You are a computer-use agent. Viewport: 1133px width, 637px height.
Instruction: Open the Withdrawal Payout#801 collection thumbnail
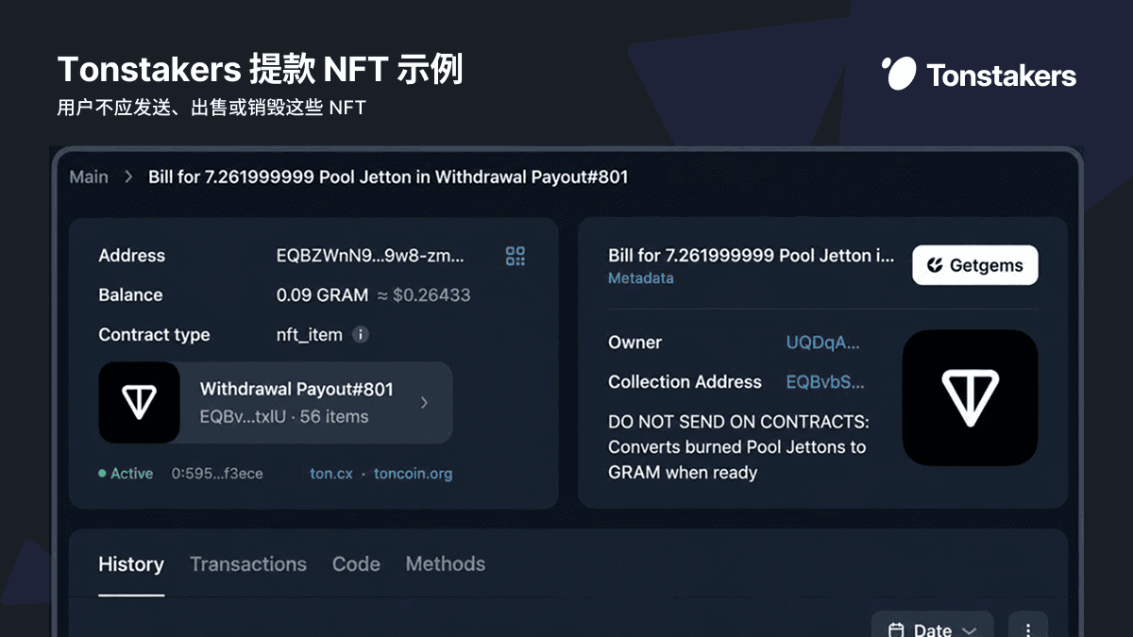139,403
